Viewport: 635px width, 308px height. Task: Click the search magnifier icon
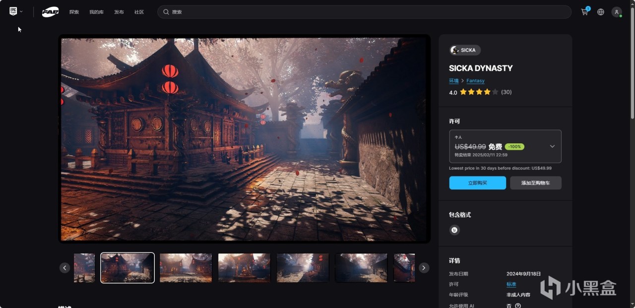click(166, 12)
